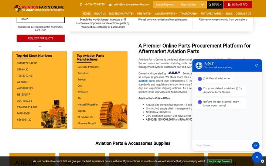Open manufacturer Atr
The height and width of the screenshot is (166, 266).
tap(79, 98)
